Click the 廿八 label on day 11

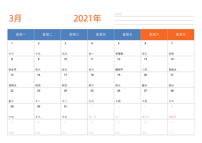[x=91, y=70]
